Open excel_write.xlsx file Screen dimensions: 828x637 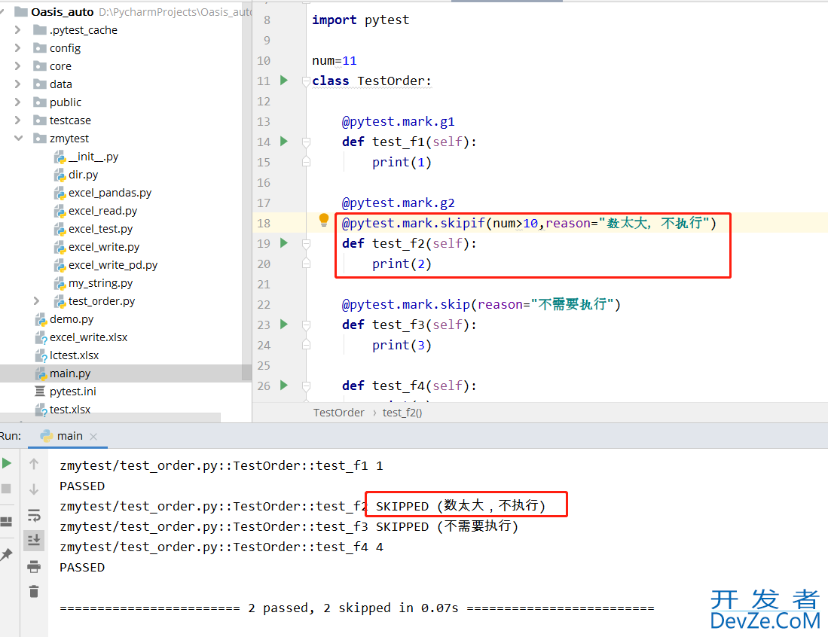tap(89, 337)
